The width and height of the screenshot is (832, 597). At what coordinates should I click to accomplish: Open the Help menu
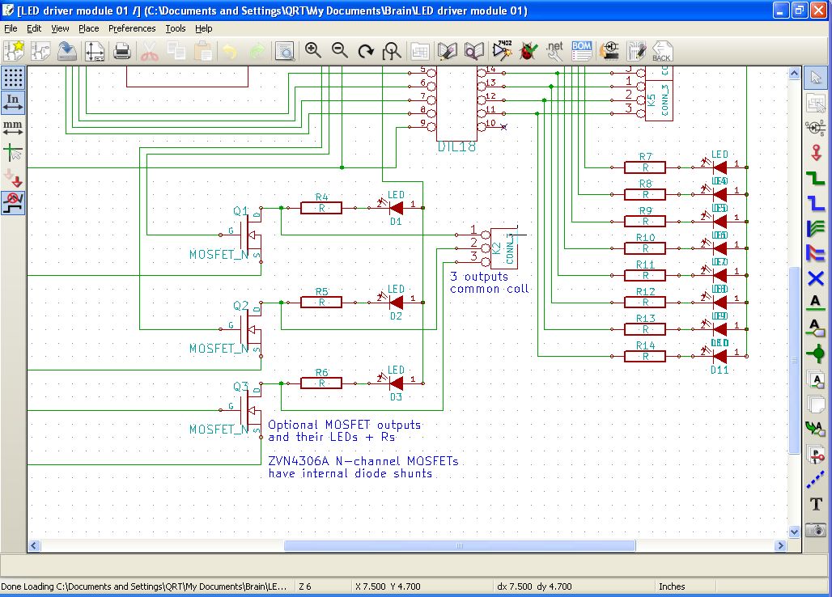click(x=203, y=28)
